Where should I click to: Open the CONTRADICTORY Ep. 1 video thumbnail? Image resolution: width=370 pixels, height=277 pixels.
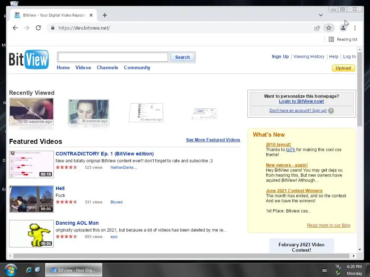[x=31, y=164]
